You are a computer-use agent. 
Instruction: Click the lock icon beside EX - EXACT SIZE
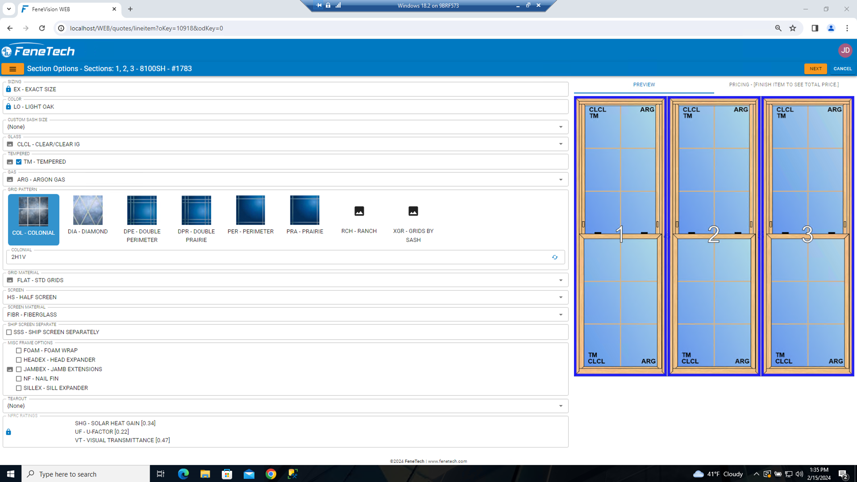(x=8, y=89)
